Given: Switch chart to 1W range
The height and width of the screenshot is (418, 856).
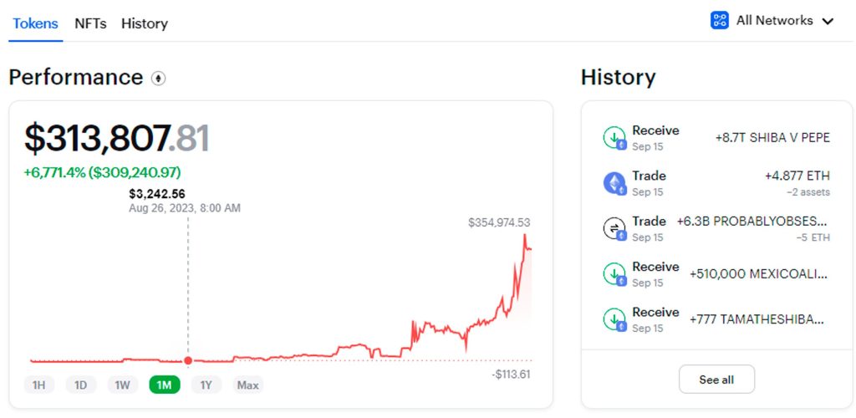Looking at the screenshot, I should pyautogui.click(x=122, y=385).
